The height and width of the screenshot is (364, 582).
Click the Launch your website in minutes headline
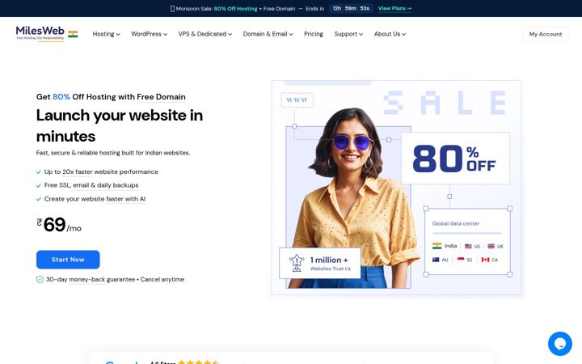tap(120, 125)
